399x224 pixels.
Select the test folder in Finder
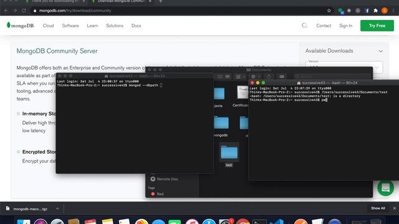[229, 155]
